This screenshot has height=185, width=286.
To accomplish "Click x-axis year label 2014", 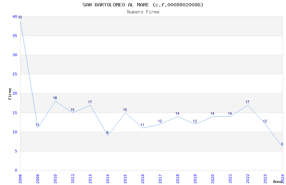I will point(108,179).
